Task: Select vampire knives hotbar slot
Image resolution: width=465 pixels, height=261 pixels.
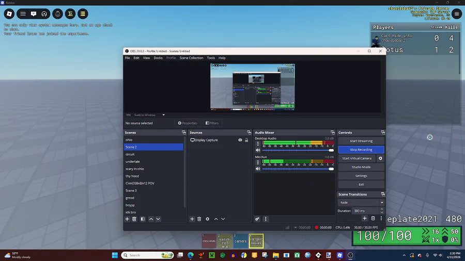Action: (256, 240)
